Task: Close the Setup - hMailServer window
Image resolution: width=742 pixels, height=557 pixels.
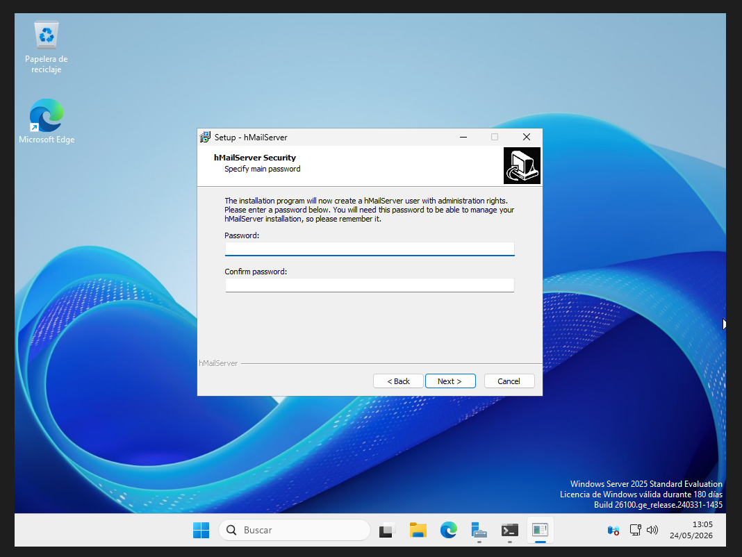Action: click(526, 138)
